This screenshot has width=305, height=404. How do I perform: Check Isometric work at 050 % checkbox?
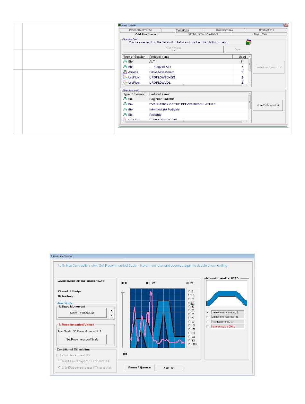pyautogui.click(x=207, y=326)
